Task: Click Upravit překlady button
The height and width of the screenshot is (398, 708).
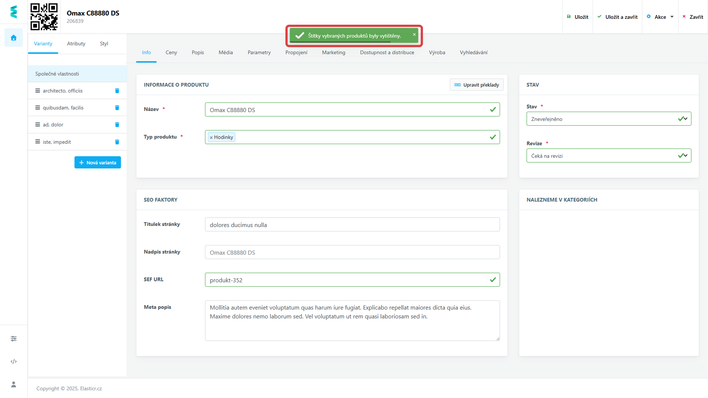Action: (x=476, y=85)
